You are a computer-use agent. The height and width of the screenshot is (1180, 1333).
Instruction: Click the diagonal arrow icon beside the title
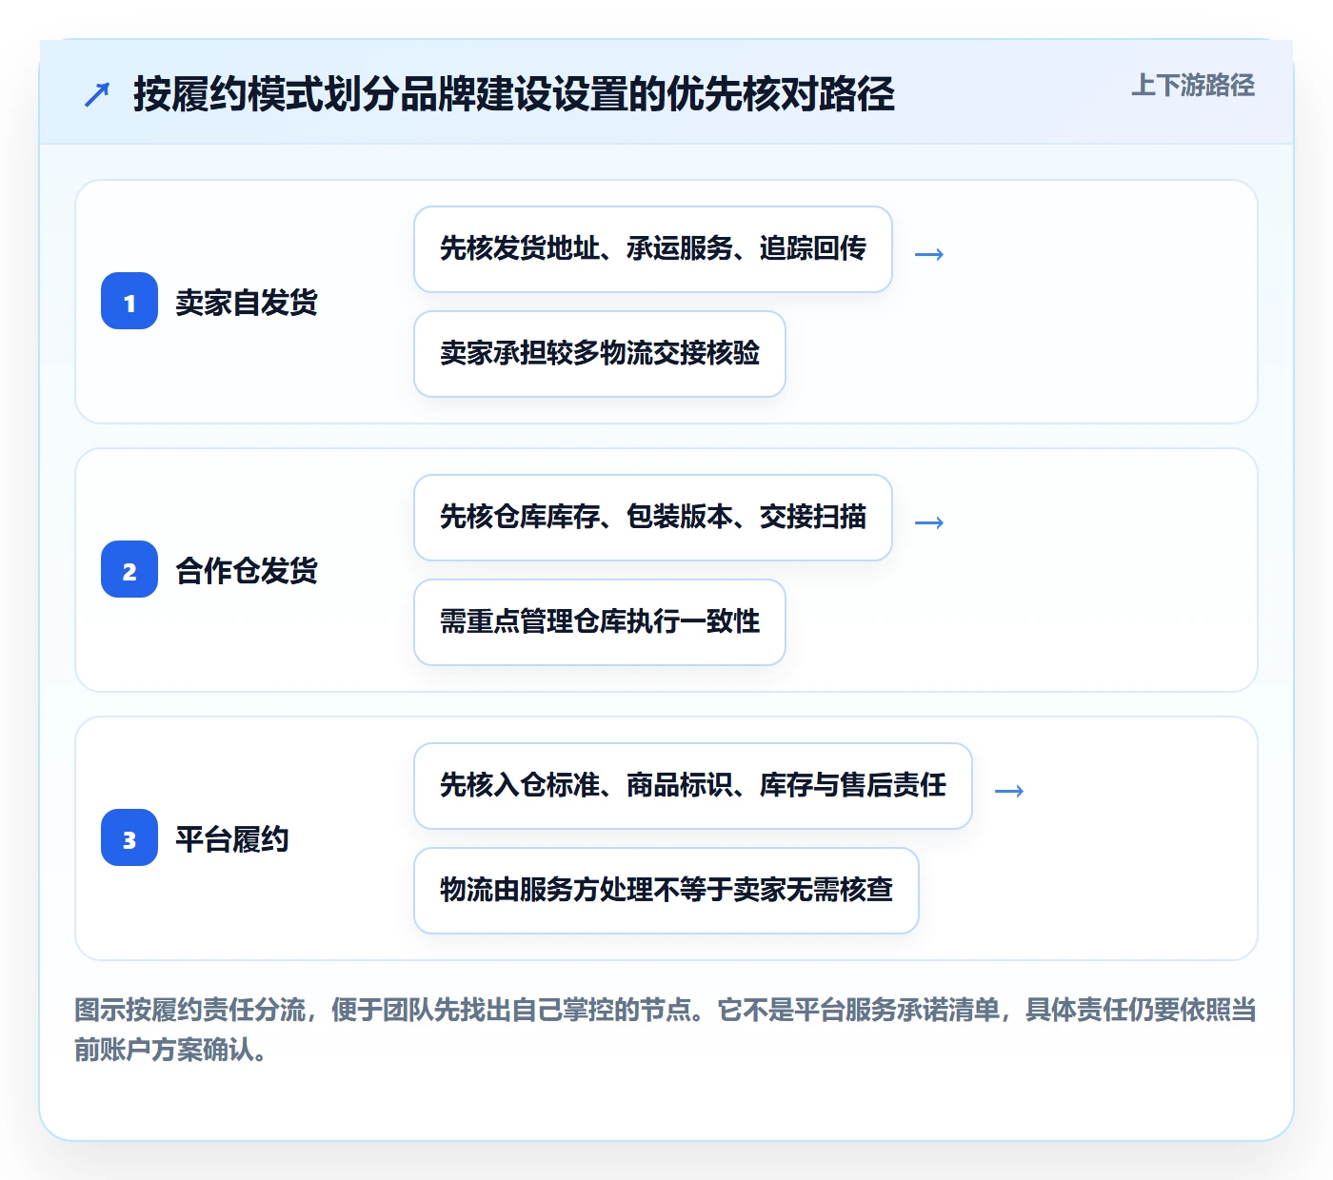(x=97, y=94)
